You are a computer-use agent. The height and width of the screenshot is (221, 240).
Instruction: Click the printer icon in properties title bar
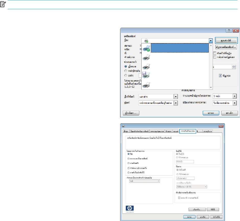123,126
